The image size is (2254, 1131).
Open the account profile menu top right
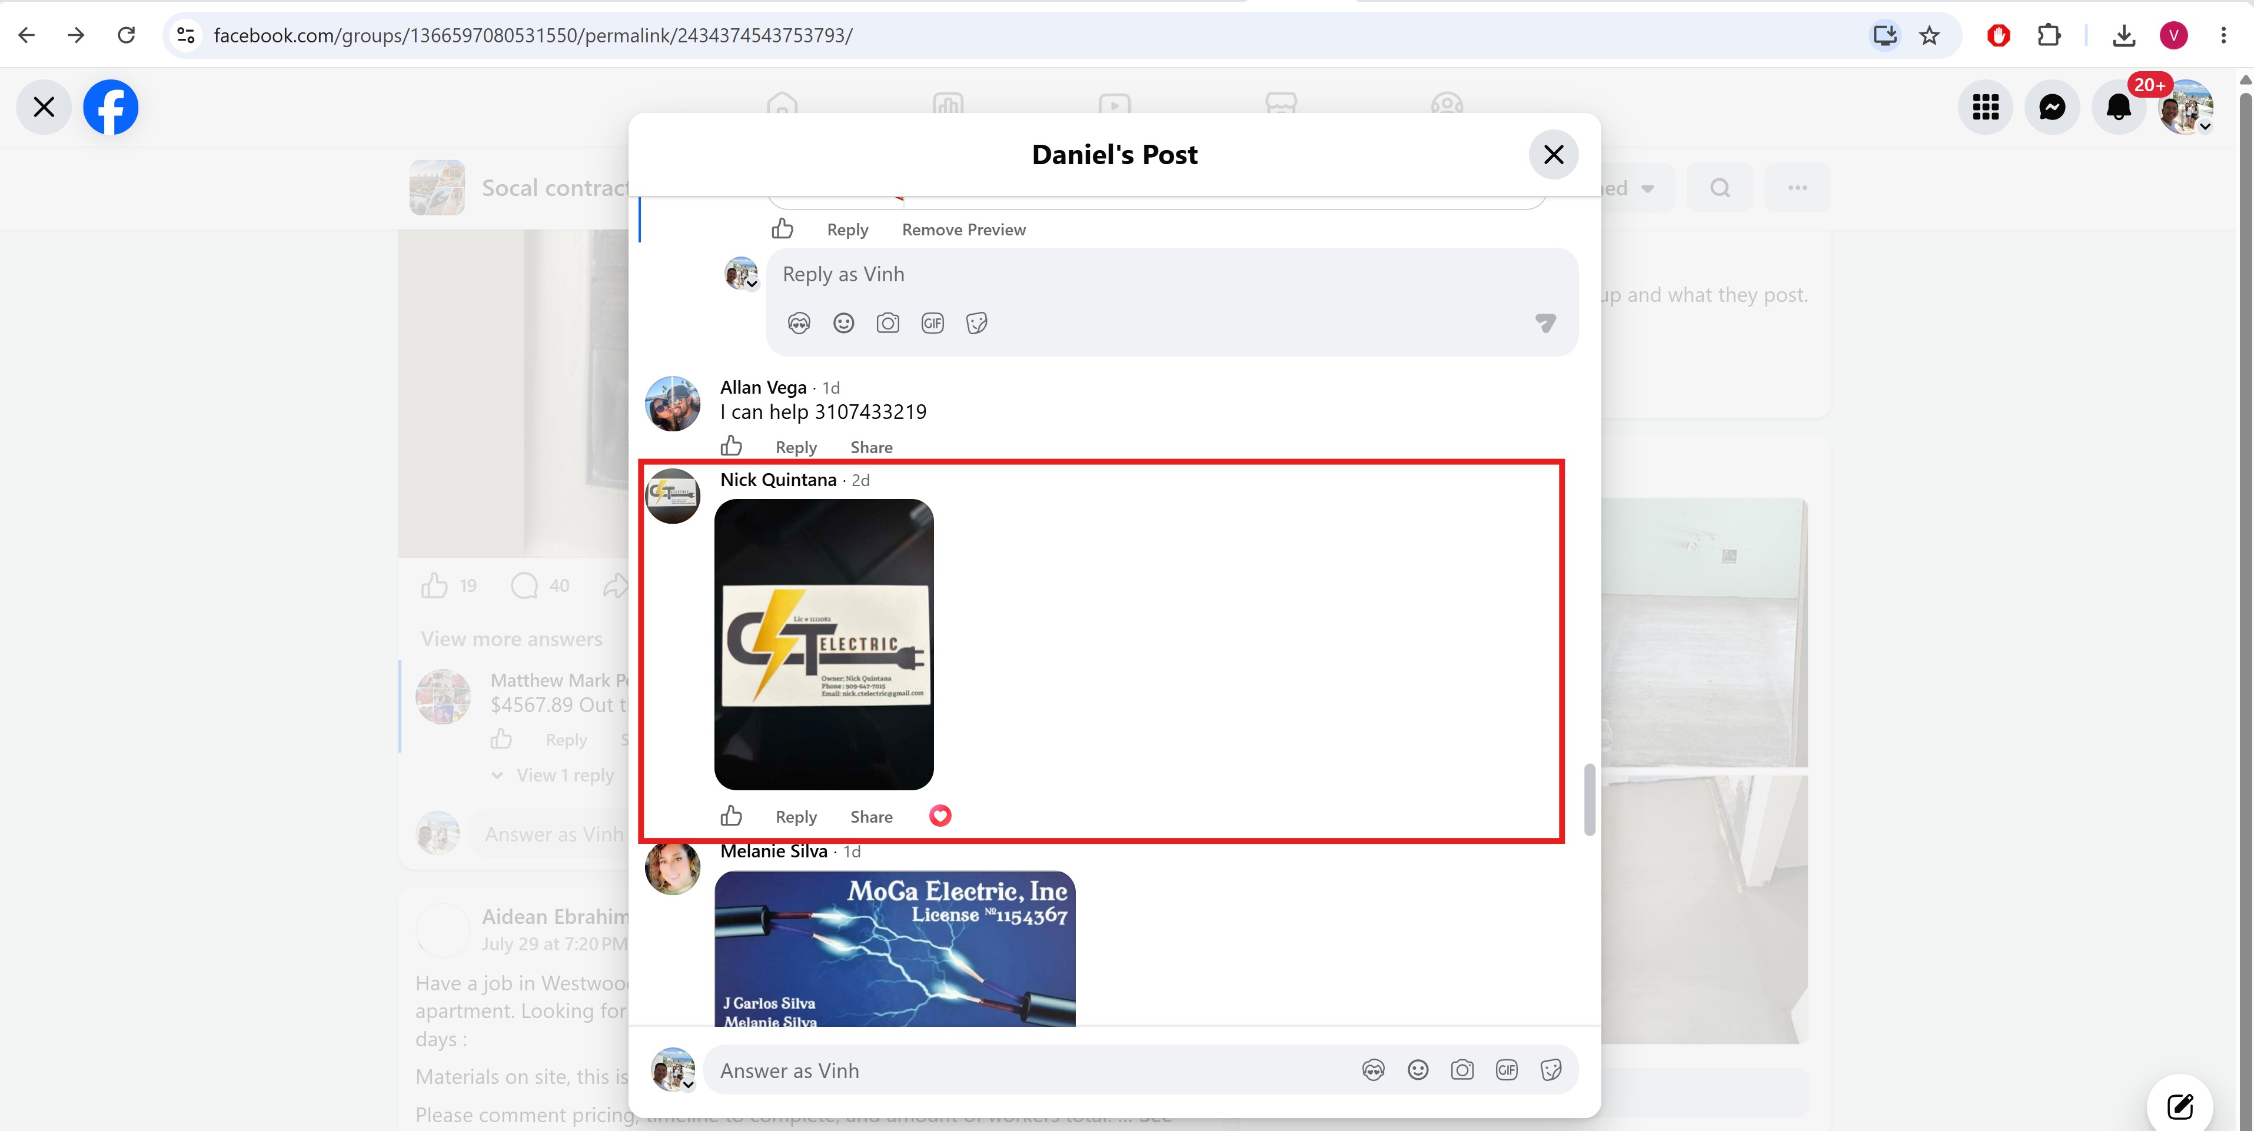(2185, 107)
